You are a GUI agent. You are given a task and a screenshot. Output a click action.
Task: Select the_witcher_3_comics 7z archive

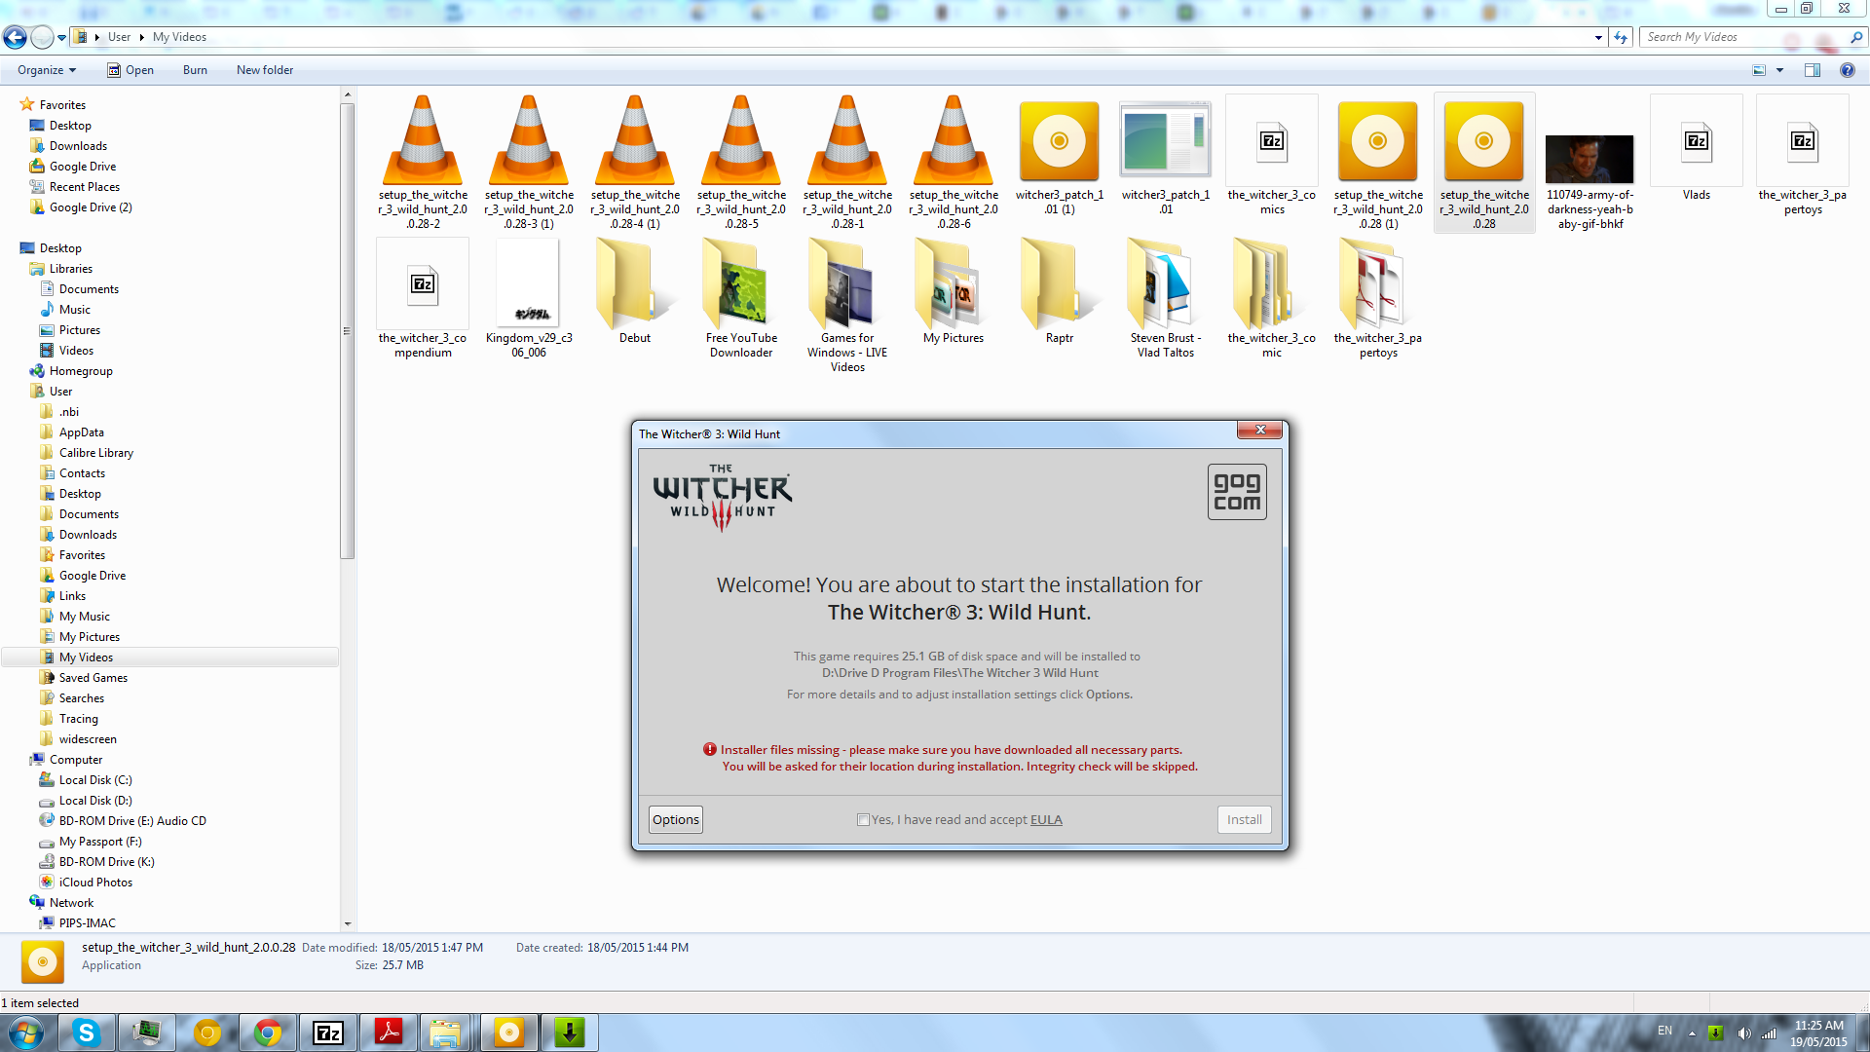tap(1272, 156)
